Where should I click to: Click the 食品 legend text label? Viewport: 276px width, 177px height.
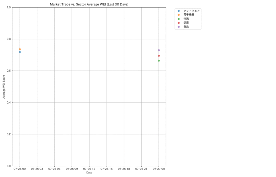point(186,27)
